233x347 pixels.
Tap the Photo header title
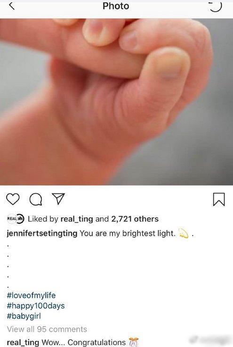[116, 6]
